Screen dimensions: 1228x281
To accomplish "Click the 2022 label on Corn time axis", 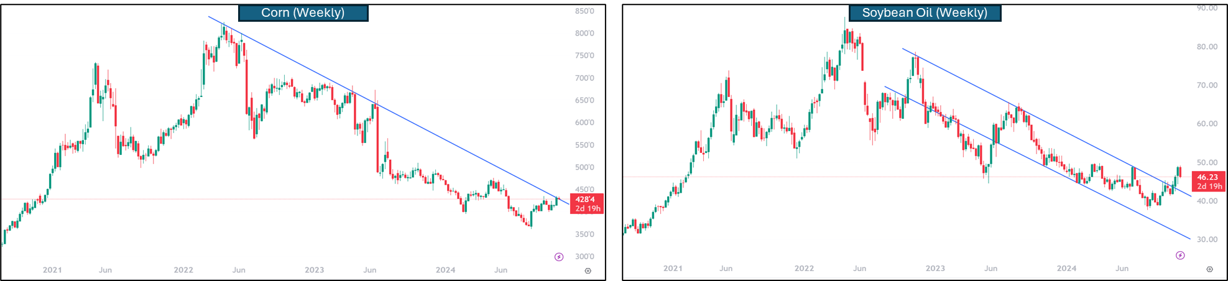I will pos(183,270).
